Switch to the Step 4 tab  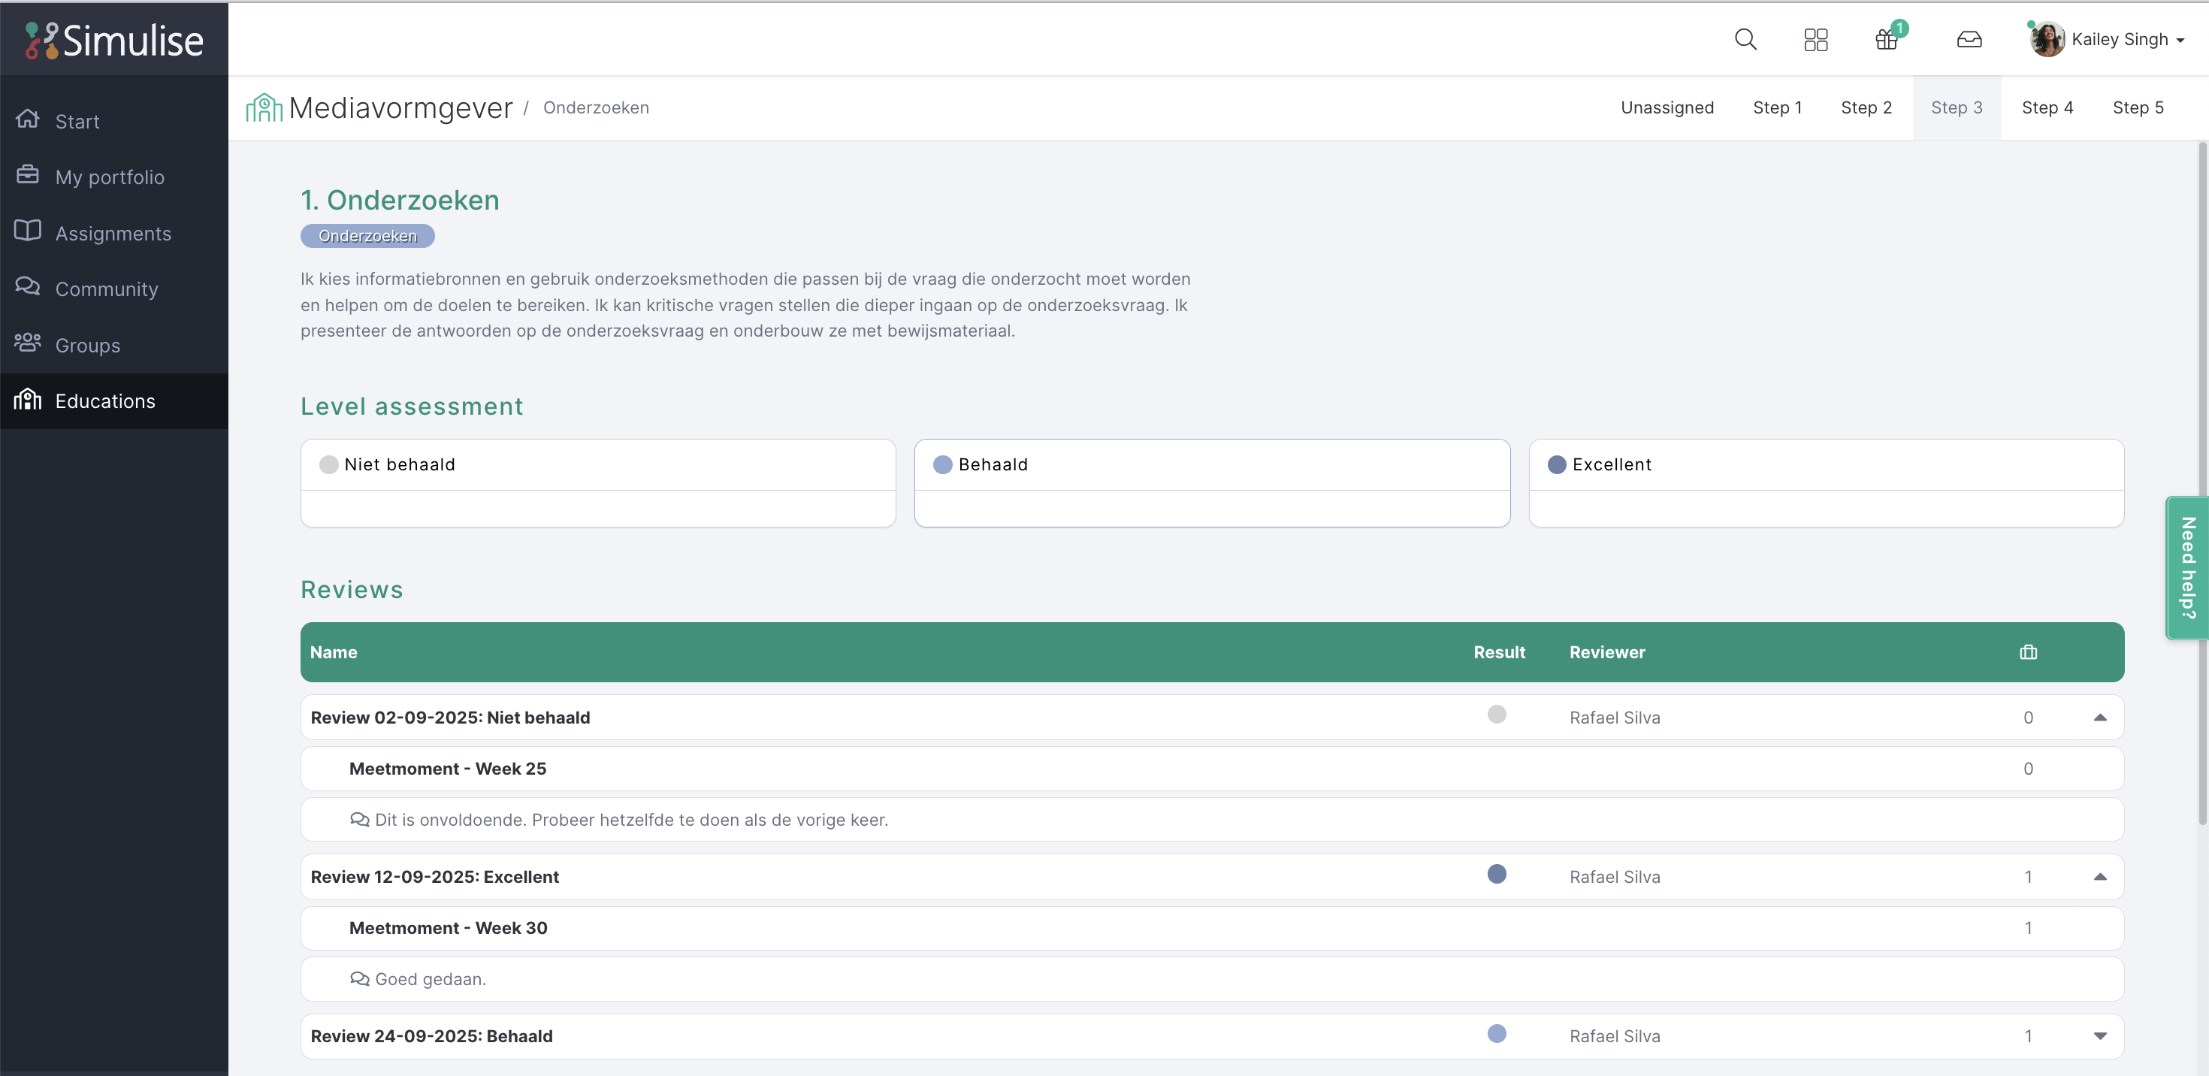click(x=2047, y=108)
